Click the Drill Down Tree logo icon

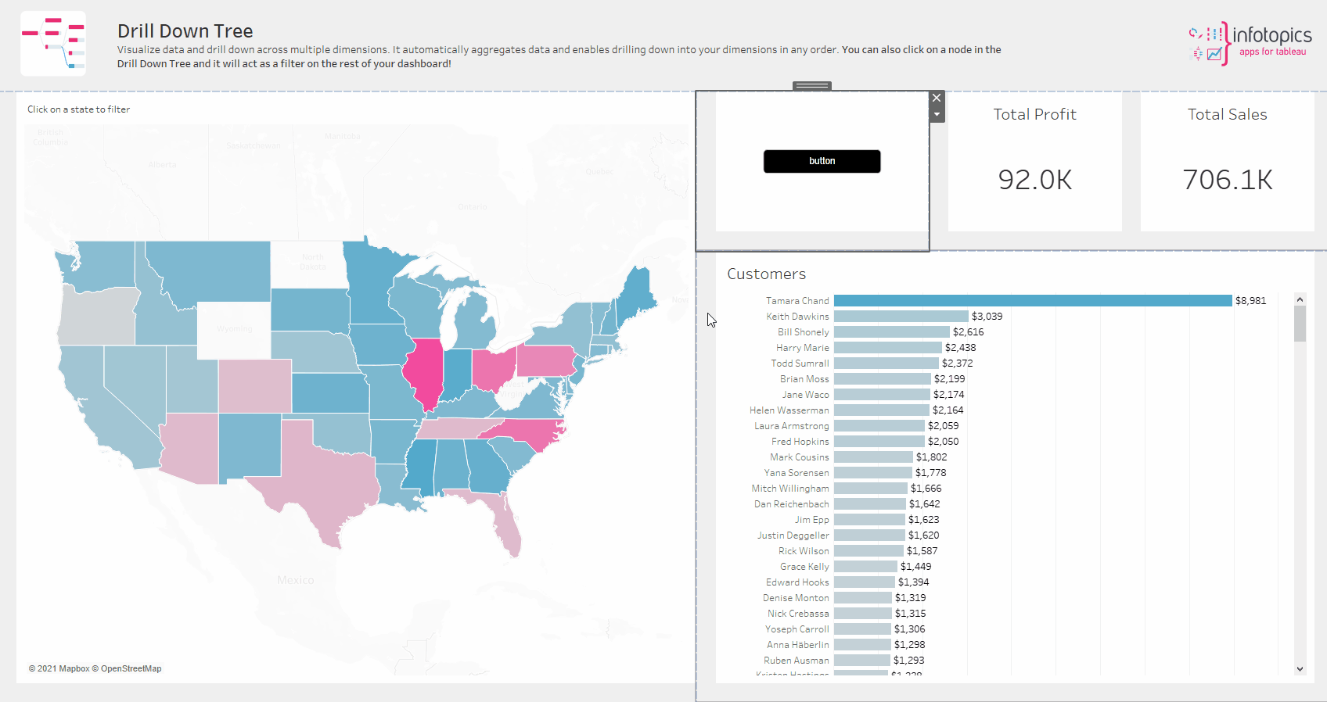[53, 43]
